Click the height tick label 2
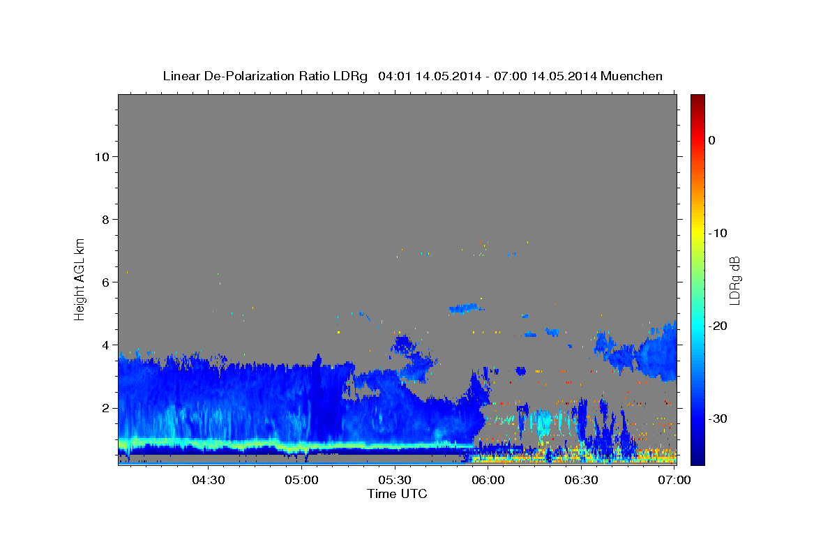837x558 pixels. tap(107, 408)
